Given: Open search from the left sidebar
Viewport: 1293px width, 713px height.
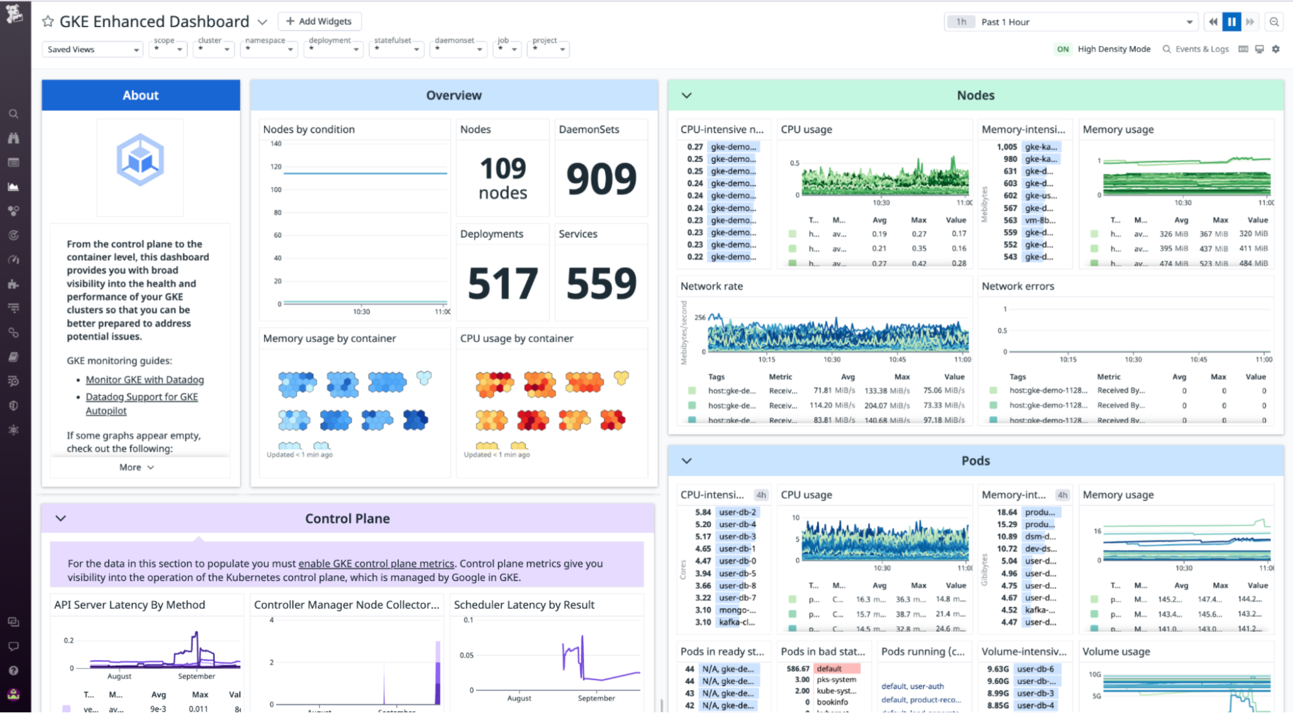Looking at the screenshot, I should coord(13,113).
